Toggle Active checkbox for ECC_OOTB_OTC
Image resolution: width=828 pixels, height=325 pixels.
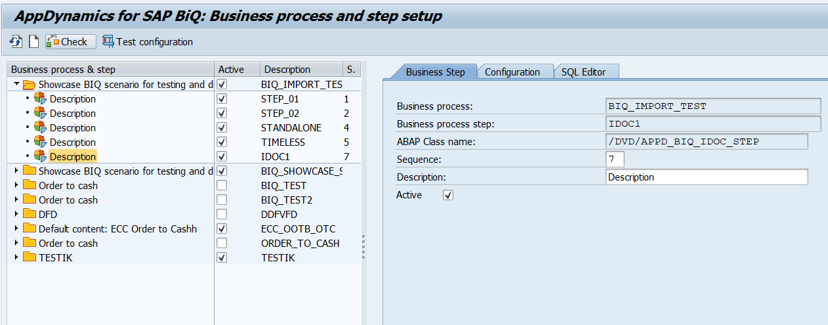[x=222, y=229]
